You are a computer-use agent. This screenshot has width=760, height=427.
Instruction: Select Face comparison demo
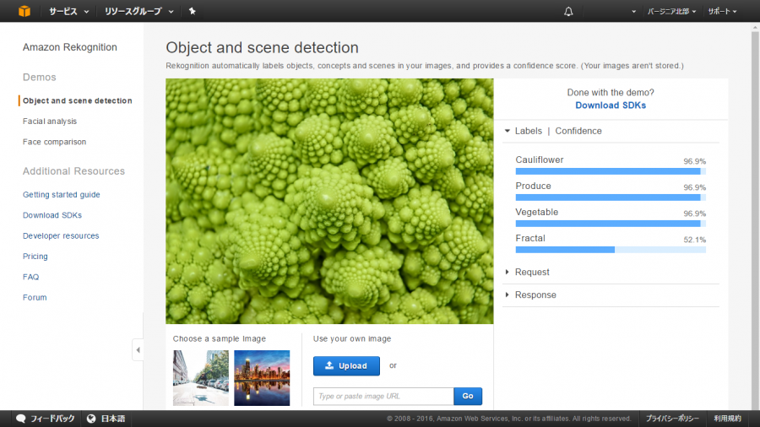(54, 142)
